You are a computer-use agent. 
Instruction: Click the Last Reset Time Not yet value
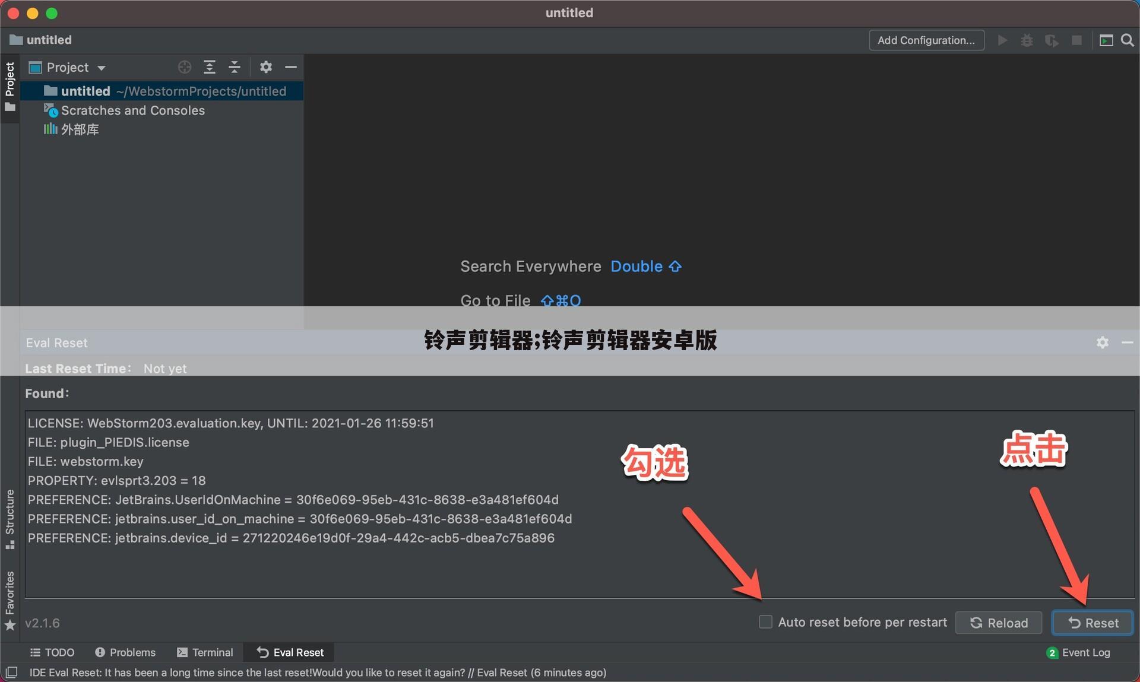[x=165, y=369]
